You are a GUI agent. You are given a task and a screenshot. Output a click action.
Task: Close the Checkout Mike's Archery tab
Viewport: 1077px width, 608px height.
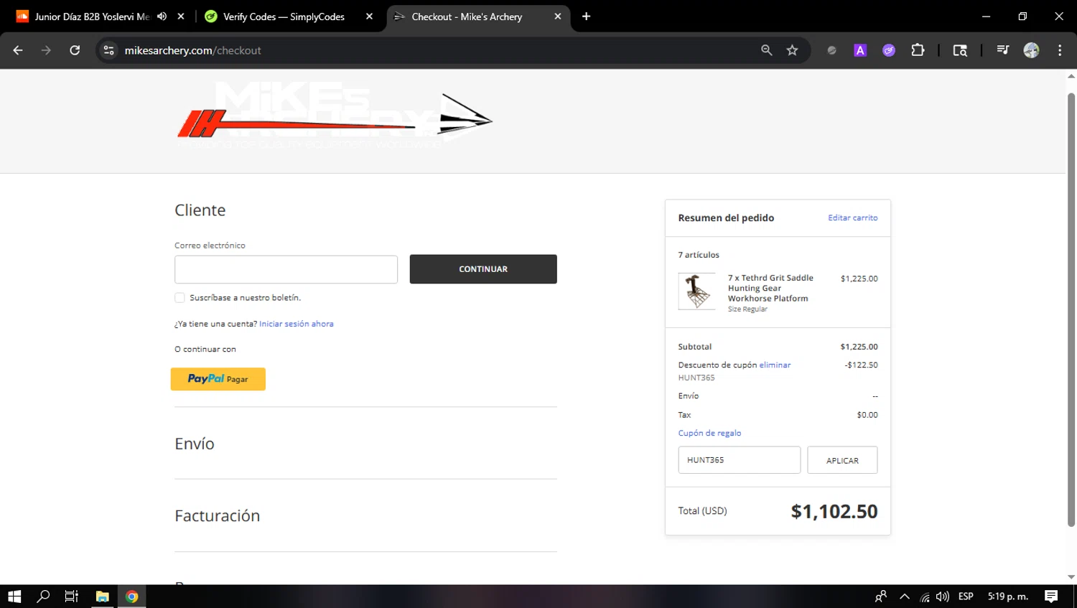[558, 16]
